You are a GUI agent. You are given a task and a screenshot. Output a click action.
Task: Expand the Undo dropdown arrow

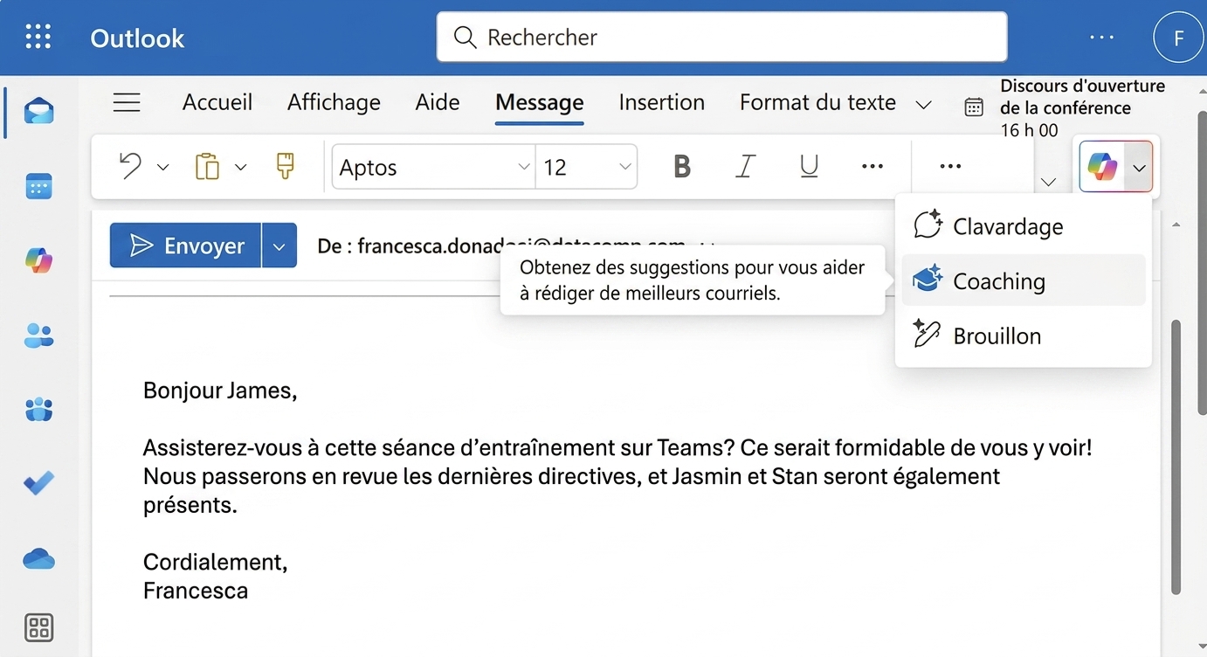click(162, 167)
